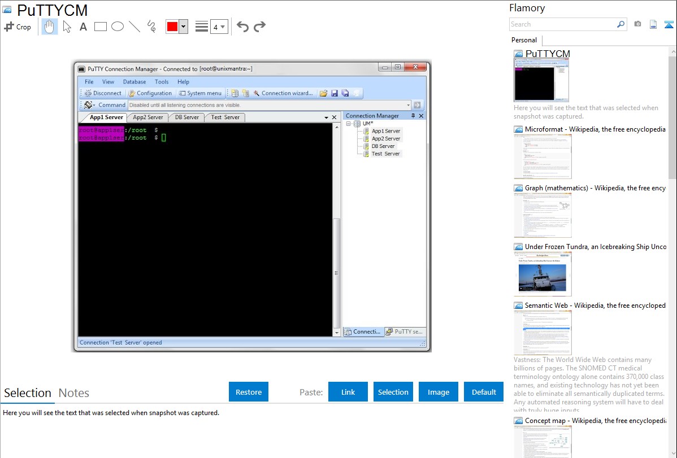Open the Semantic Web snapshot thumbnail
The height and width of the screenshot is (458, 677).
[543, 333]
